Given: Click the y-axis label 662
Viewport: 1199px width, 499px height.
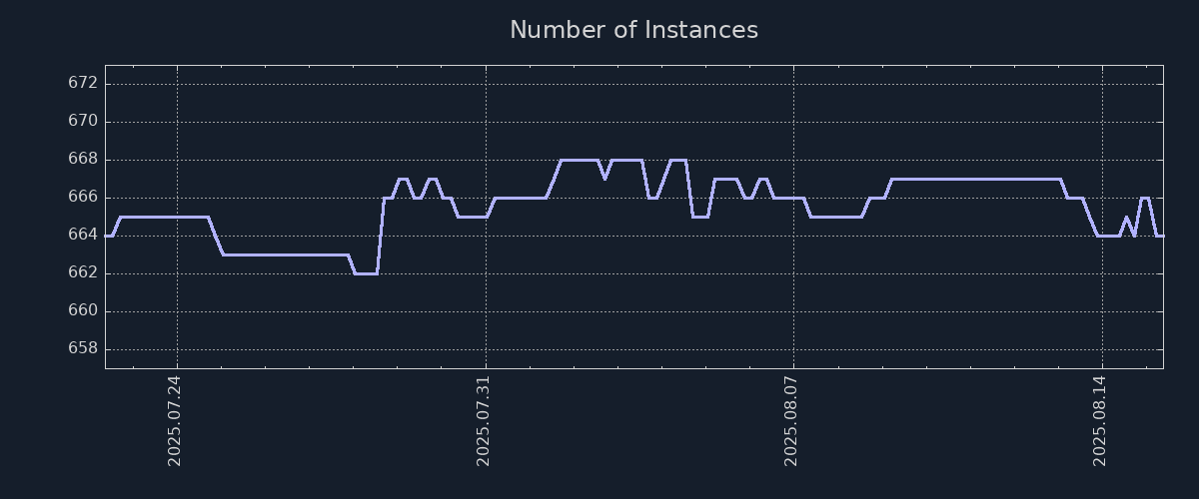Looking at the screenshot, I should (x=83, y=272).
